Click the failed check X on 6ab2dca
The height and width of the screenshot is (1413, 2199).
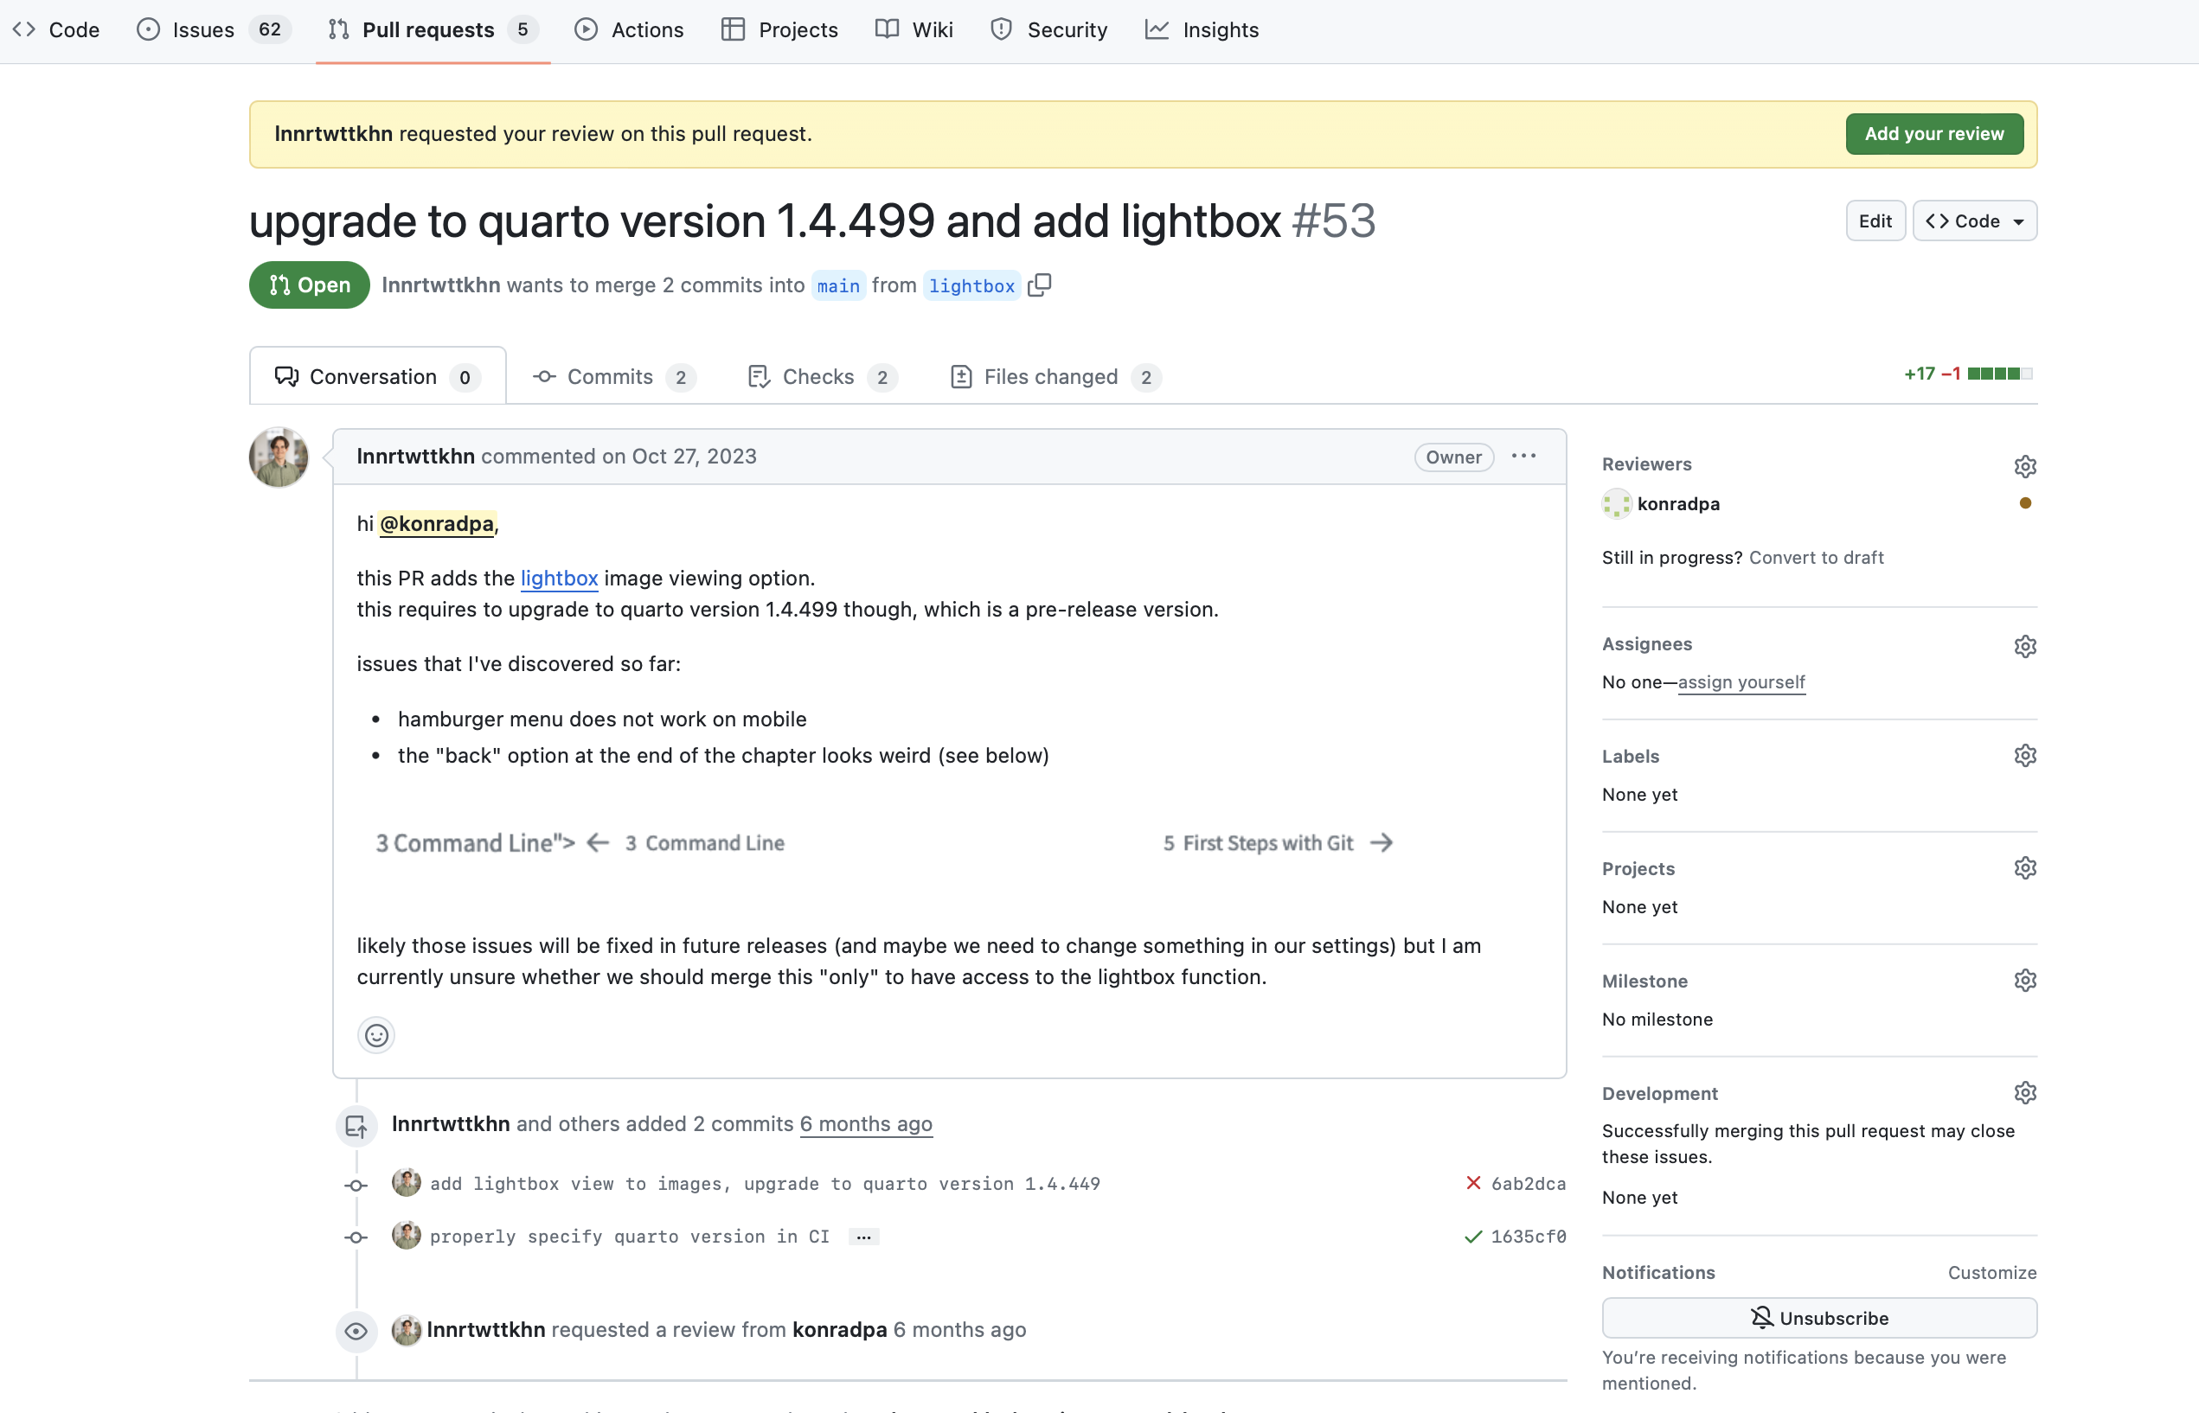(1473, 1184)
